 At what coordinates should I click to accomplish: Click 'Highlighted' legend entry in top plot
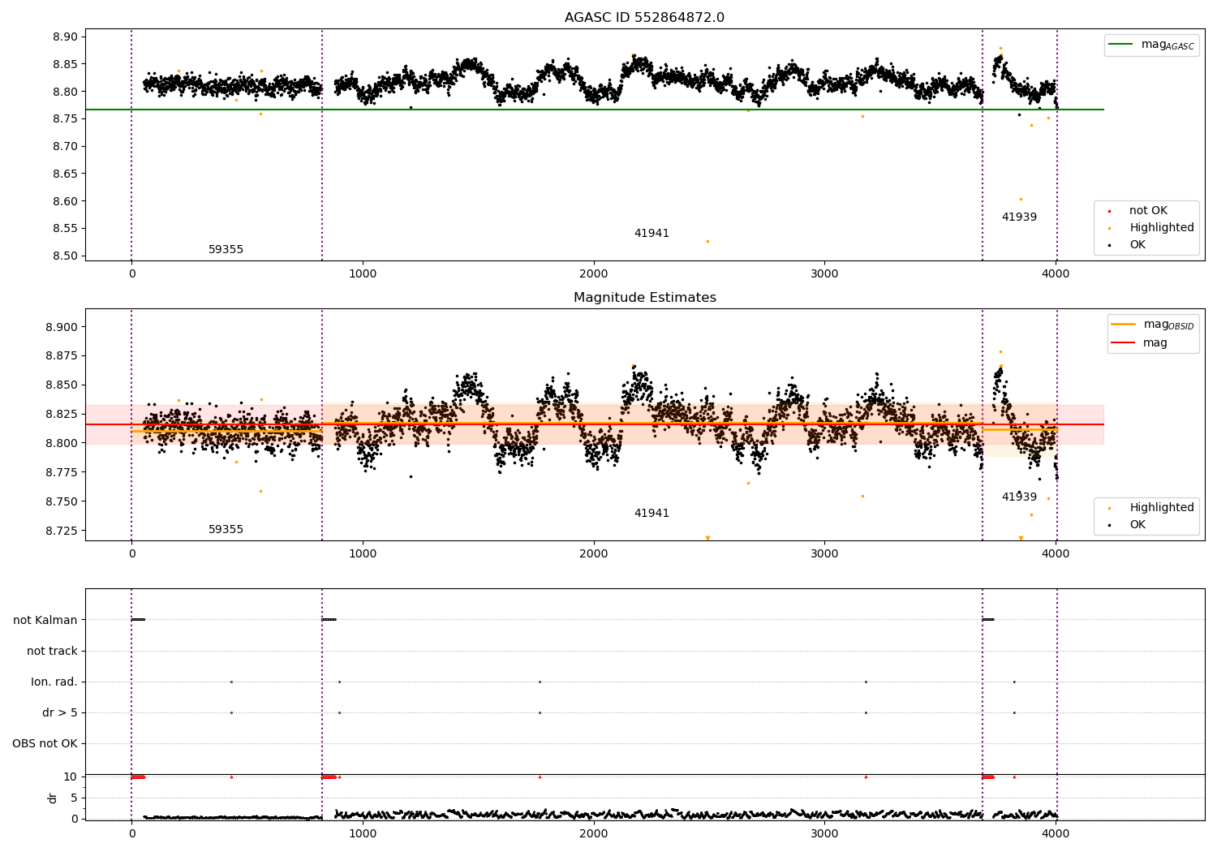[1151, 228]
